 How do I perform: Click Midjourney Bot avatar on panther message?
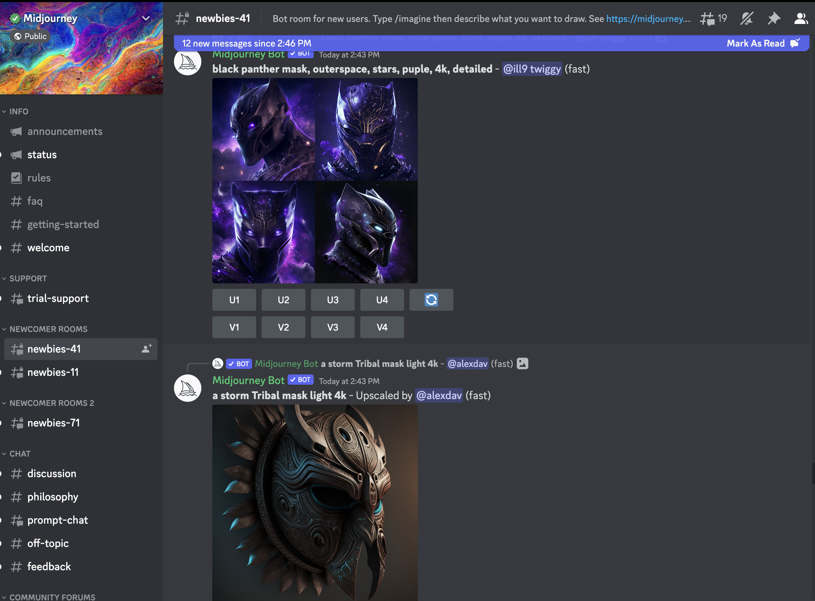[187, 62]
